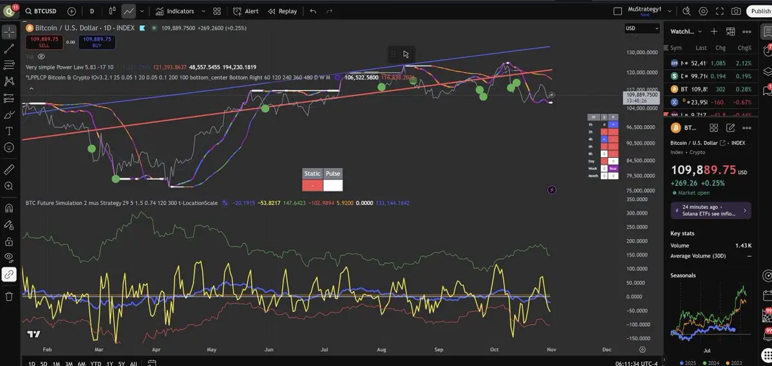Click the compare or add symbol plus icon
Image resolution: width=772 pixels, height=366 pixels.
[x=71, y=11]
